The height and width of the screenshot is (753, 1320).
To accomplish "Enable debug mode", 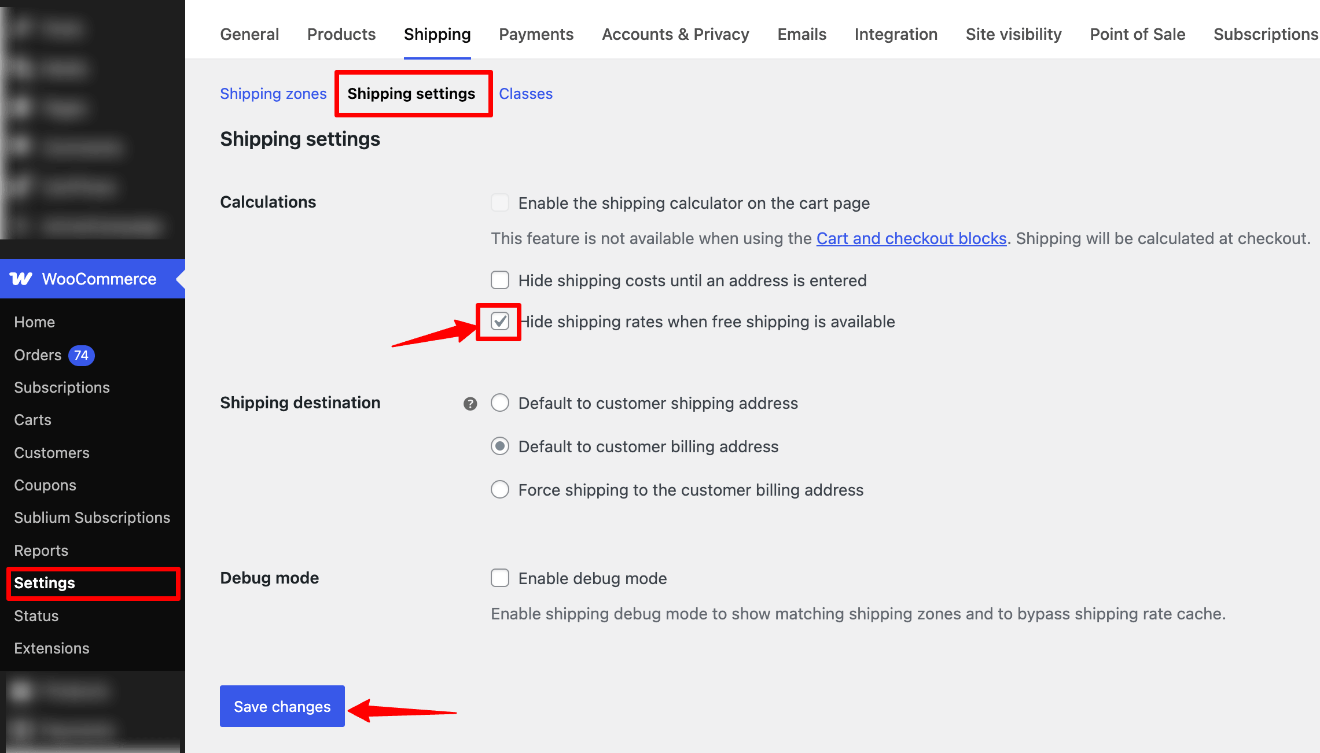I will point(499,578).
